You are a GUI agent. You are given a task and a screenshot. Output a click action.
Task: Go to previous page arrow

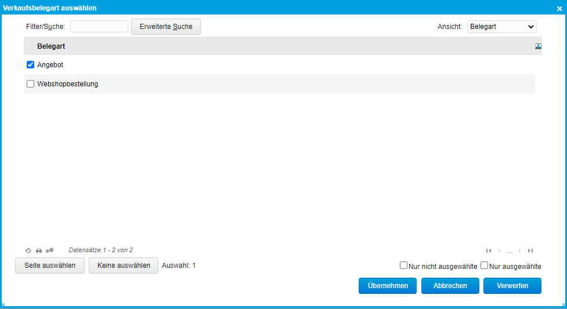pos(499,250)
